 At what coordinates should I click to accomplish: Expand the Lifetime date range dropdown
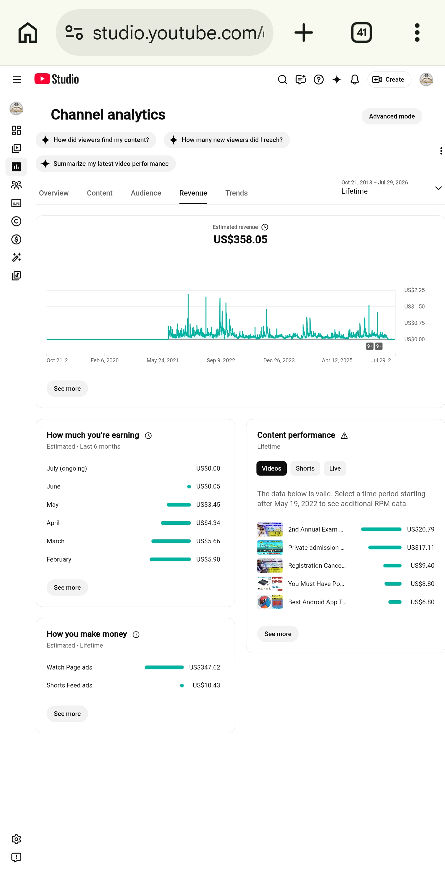(x=391, y=187)
